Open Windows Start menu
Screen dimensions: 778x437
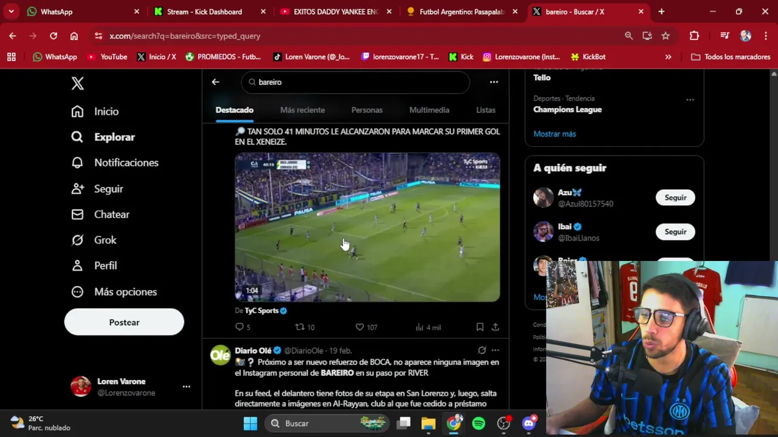pos(250,423)
